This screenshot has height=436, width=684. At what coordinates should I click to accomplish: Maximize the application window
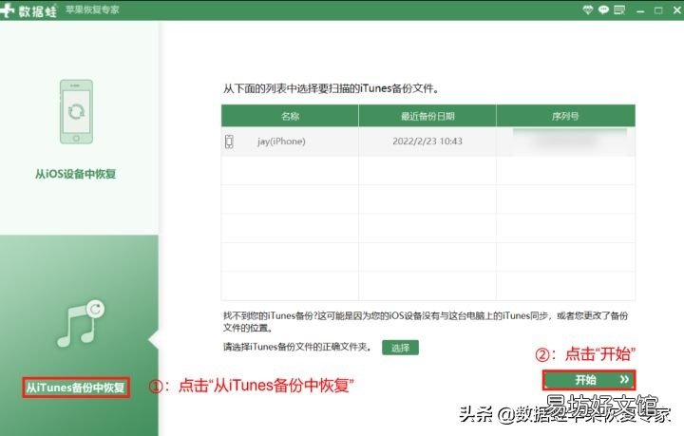click(658, 10)
